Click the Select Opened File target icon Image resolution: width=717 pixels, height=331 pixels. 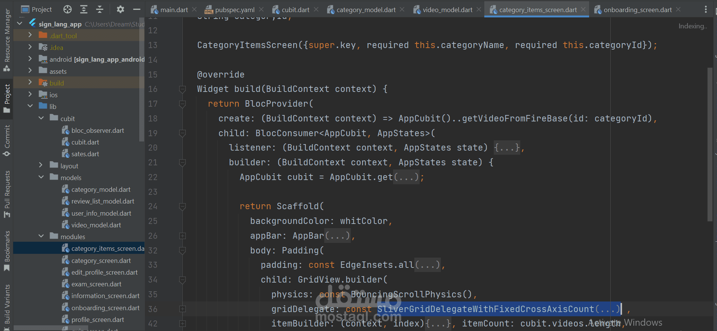(67, 9)
